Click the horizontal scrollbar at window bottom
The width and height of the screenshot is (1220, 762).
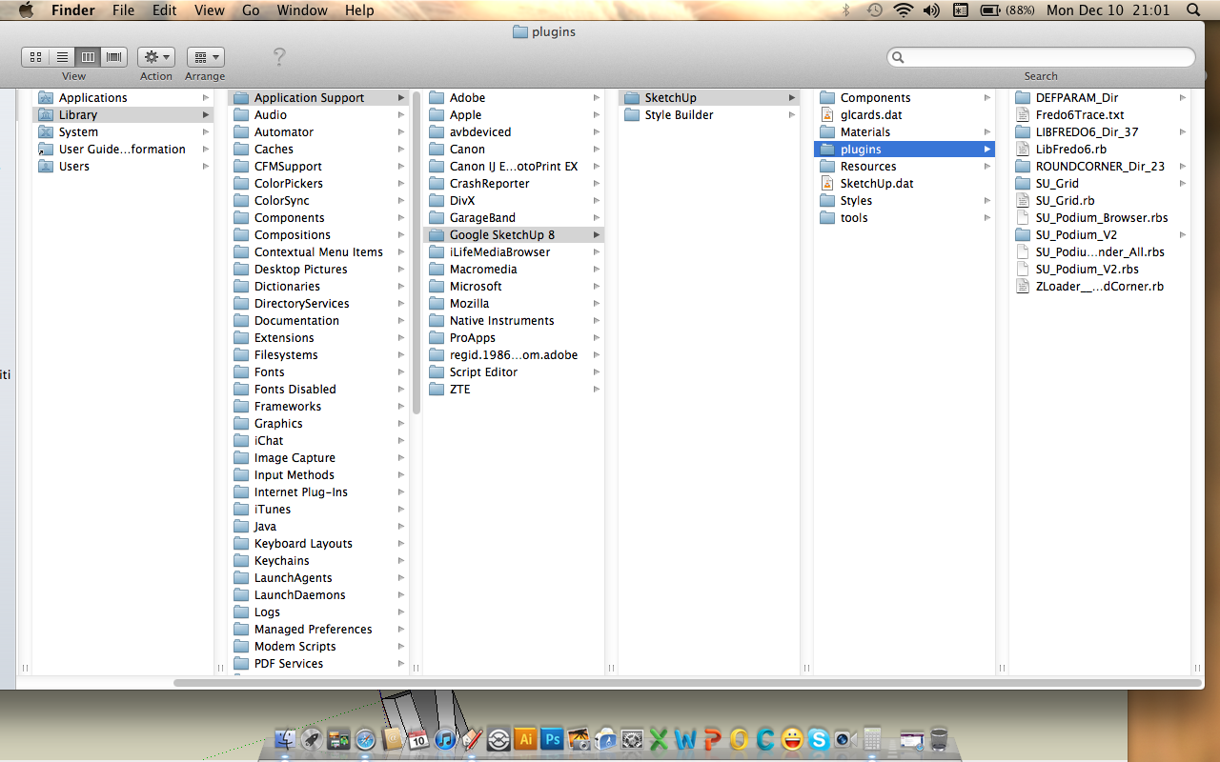(x=686, y=682)
